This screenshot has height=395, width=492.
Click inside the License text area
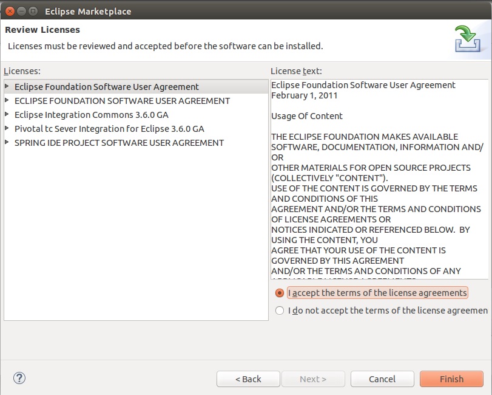376,182
